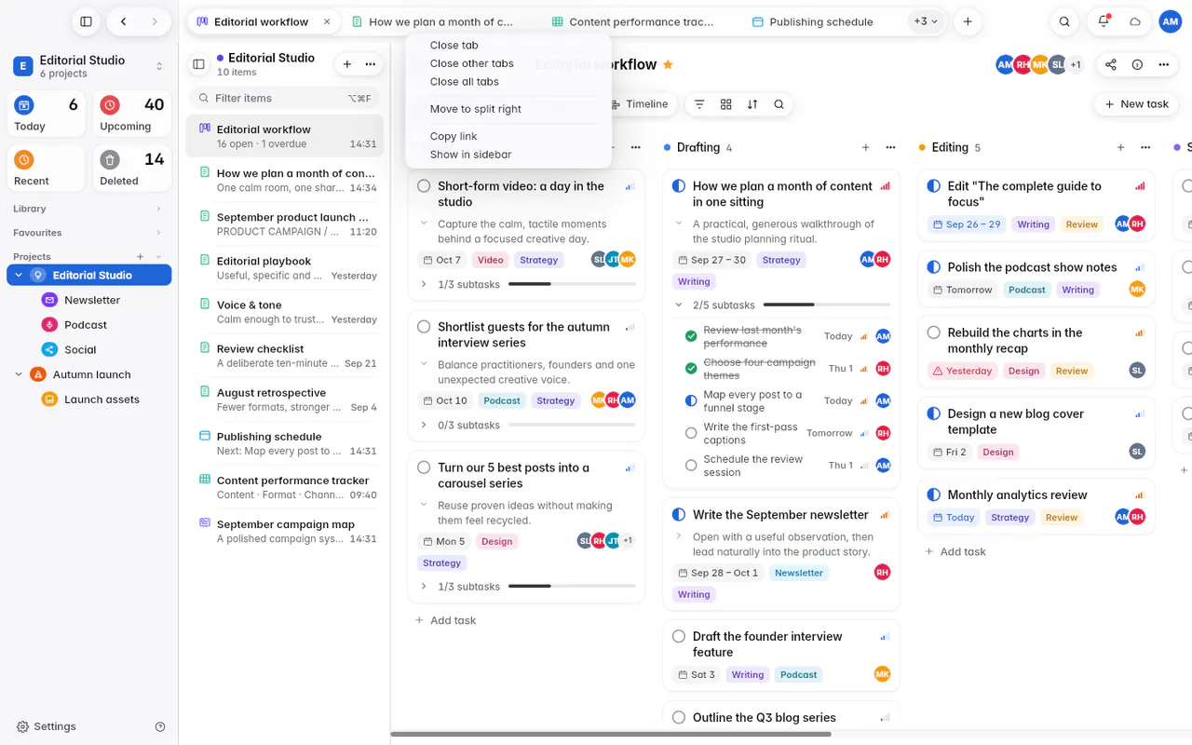Open the Editing column more options
The width and height of the screenshot is (1192, 745).
(x=1145, y=147)
